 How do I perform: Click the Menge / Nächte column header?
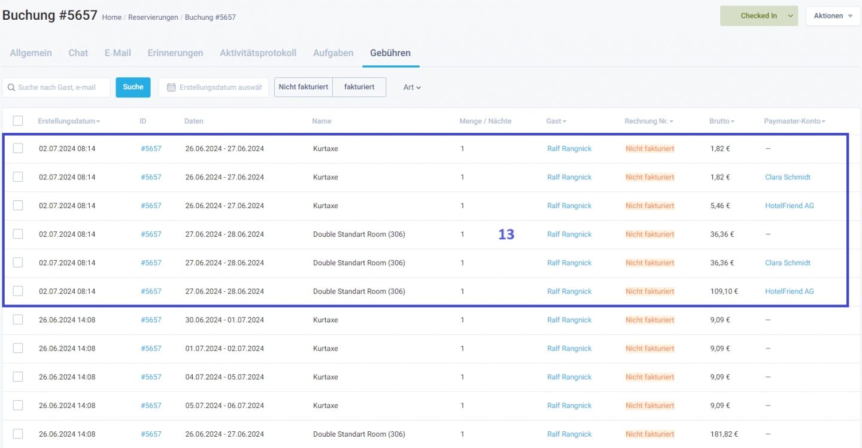[x=485, y=121]
